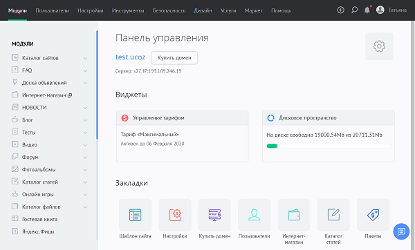Click the Управление тарифом red icon
Screen dimensions: 415x250
click(x=125, y=118)
